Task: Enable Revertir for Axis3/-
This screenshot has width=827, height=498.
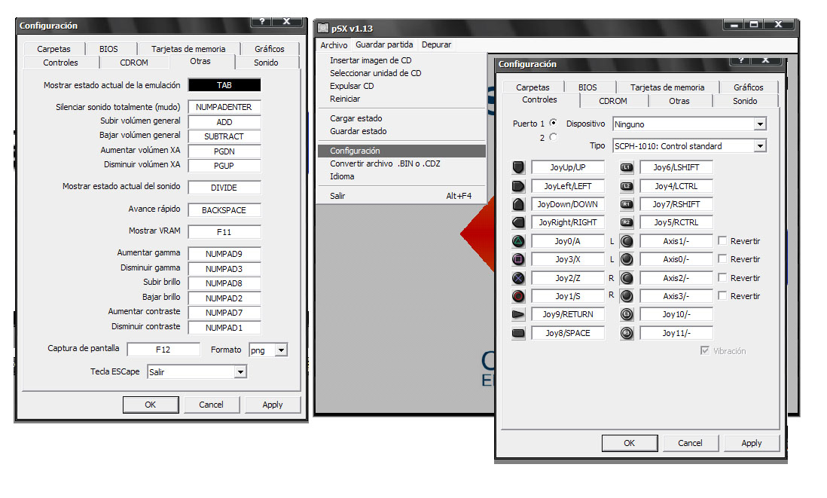Action: 722,295
